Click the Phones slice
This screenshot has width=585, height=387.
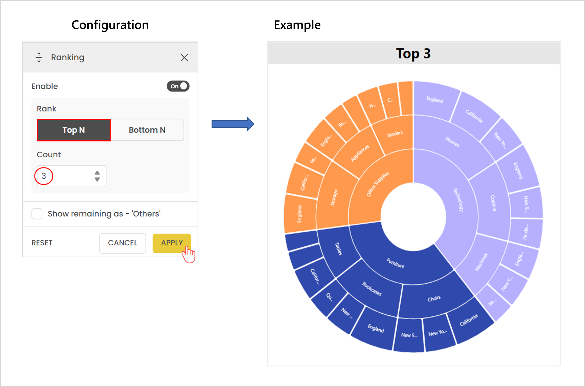(x=452, y=142)
